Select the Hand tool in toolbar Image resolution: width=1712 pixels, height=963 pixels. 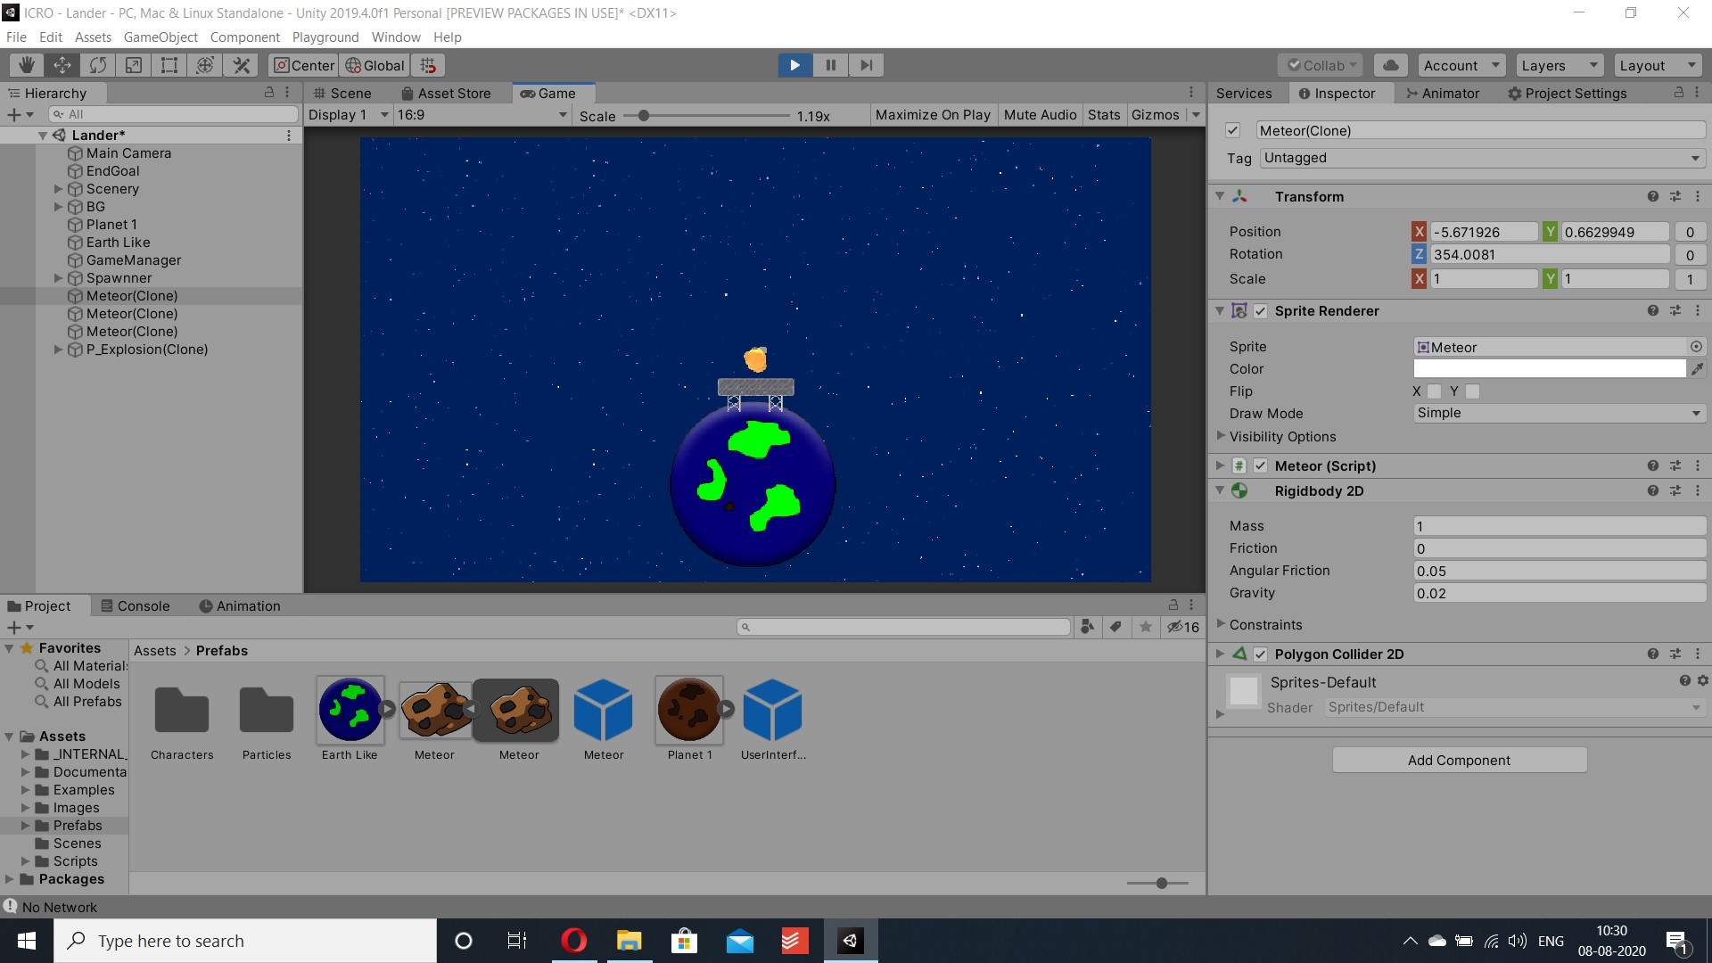[27, 65]
